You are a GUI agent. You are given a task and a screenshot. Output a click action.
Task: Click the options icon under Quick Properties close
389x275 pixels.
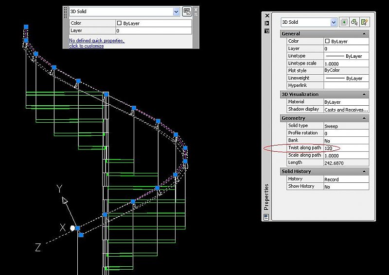click(196, 15)
